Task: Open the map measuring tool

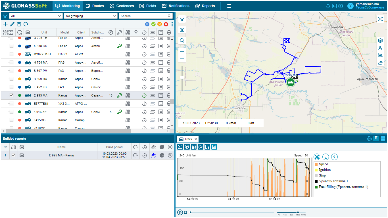Action: (380, 48)
